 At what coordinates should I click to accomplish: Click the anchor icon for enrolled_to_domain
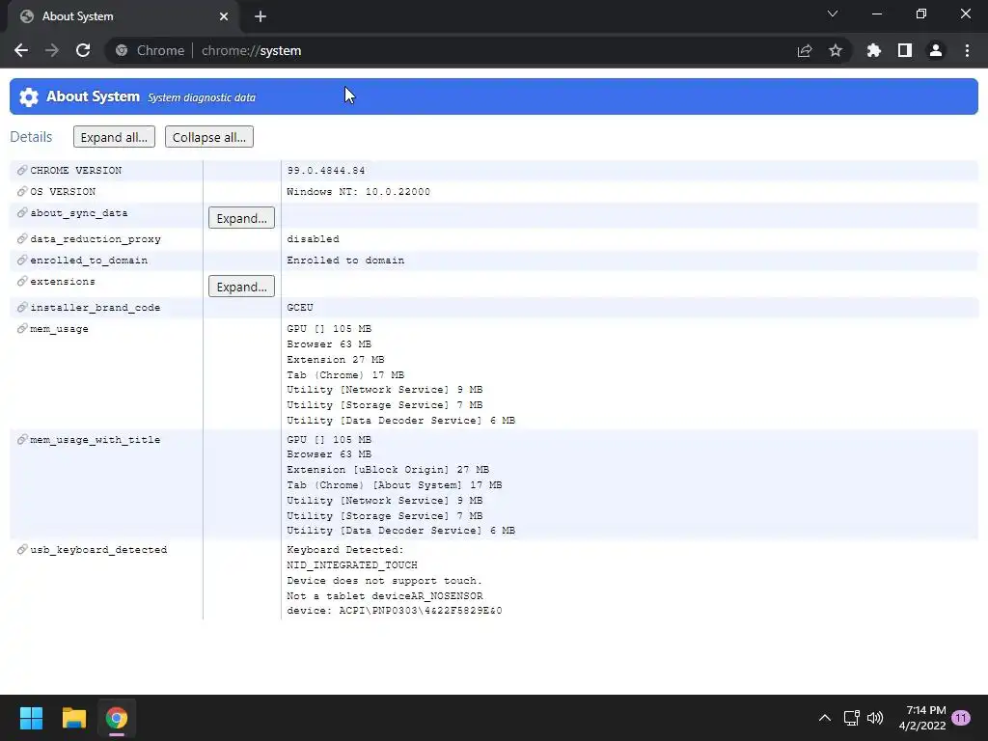click(x=22, y=261)
